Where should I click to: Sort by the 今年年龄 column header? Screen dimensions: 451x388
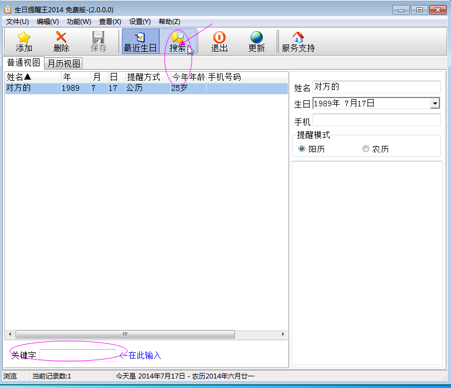(188, 77)
